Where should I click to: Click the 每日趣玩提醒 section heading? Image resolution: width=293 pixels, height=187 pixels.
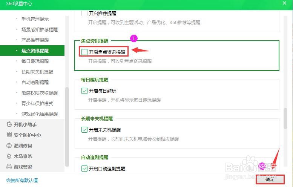point(95,80)
